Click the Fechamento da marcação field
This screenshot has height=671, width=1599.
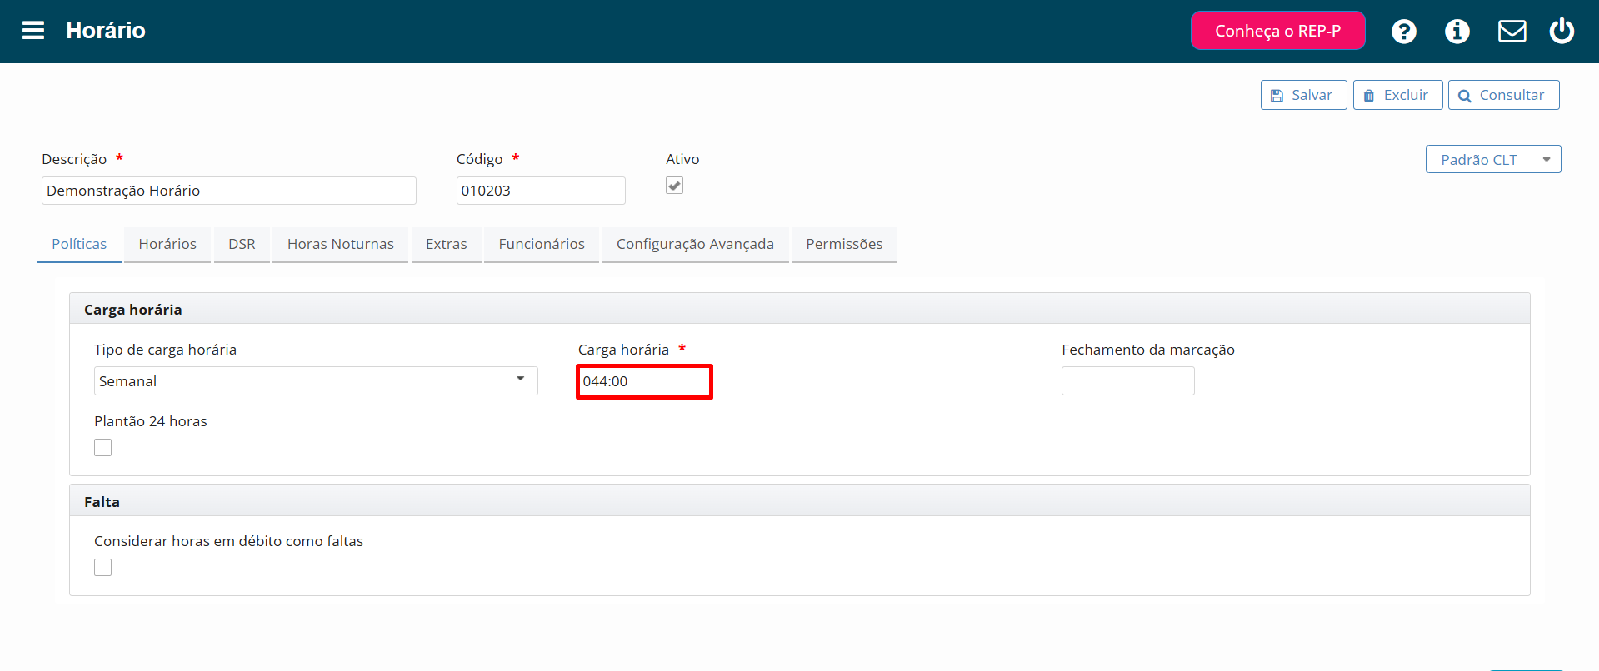coord(1128,381)
